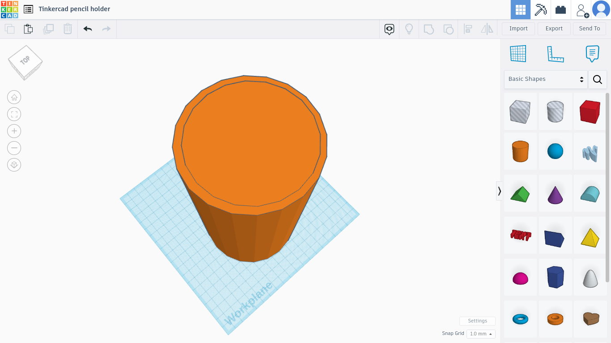Expand the collapsed right panel chevron
This screenshot has width=611, height=343.
[x=499, y=191]
